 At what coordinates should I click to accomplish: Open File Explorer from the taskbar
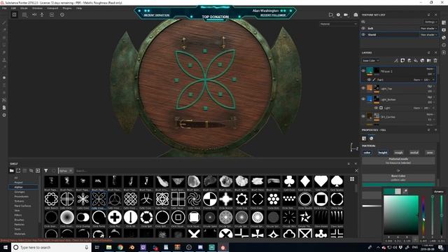(x=109, y=247)
